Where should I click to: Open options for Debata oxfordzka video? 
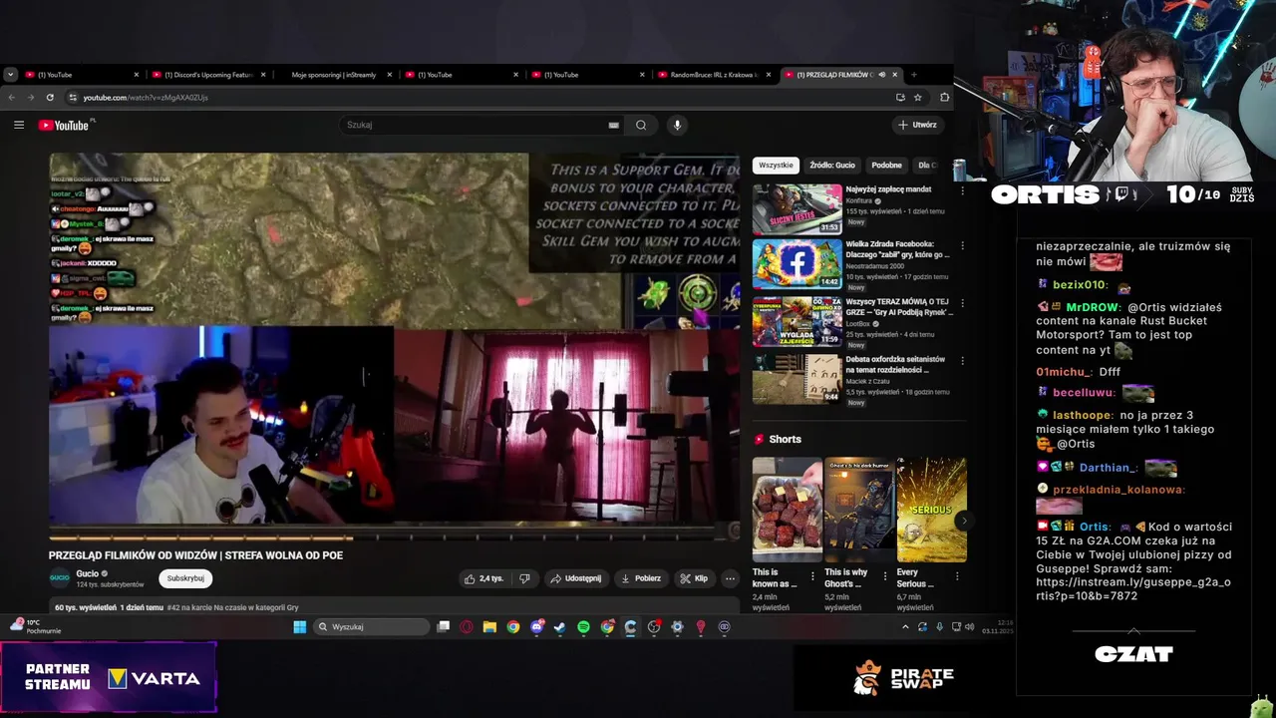click(962, 360)
